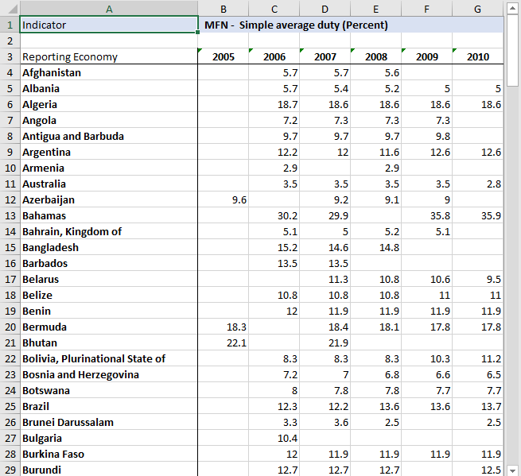521x476 pixels.
Task: Select the column G header
Action: point(477,9)
